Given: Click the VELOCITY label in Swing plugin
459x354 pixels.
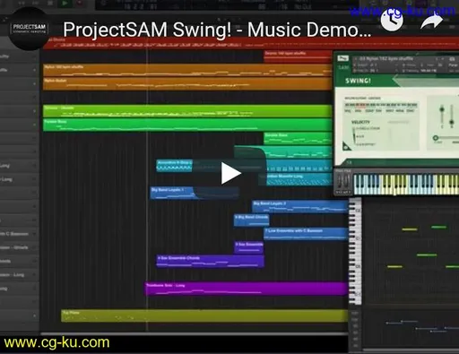Looking at the screenshot, I should (360, 122).
